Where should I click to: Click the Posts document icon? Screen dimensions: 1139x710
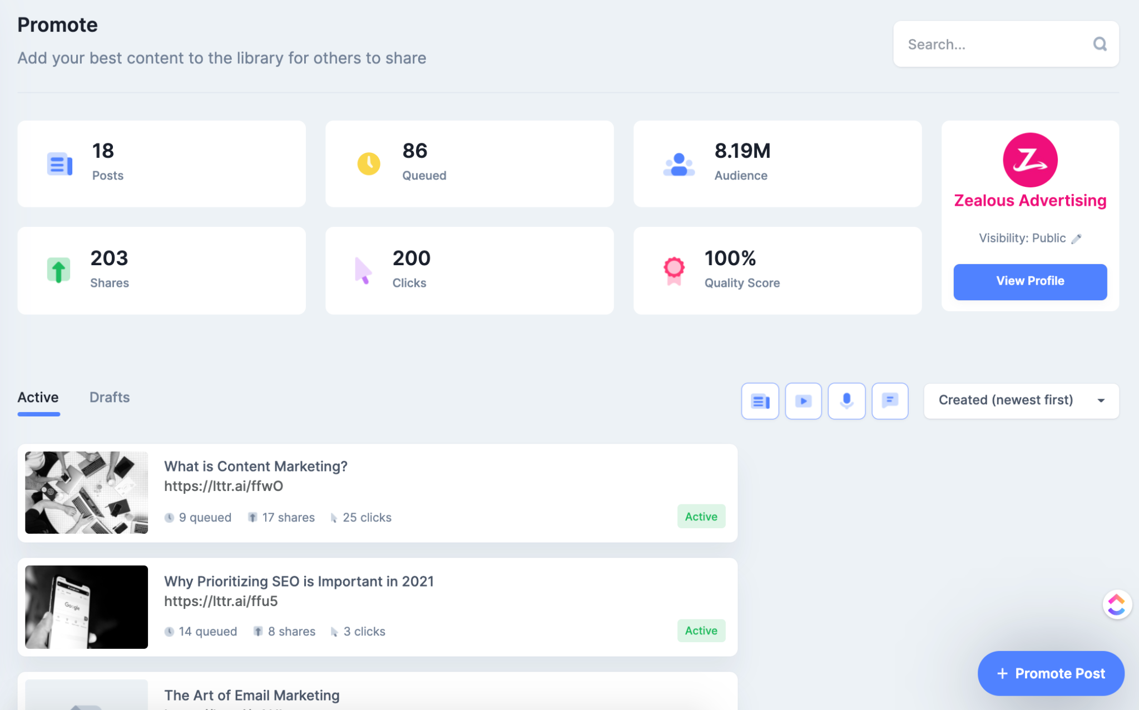(x=60, y=164)
